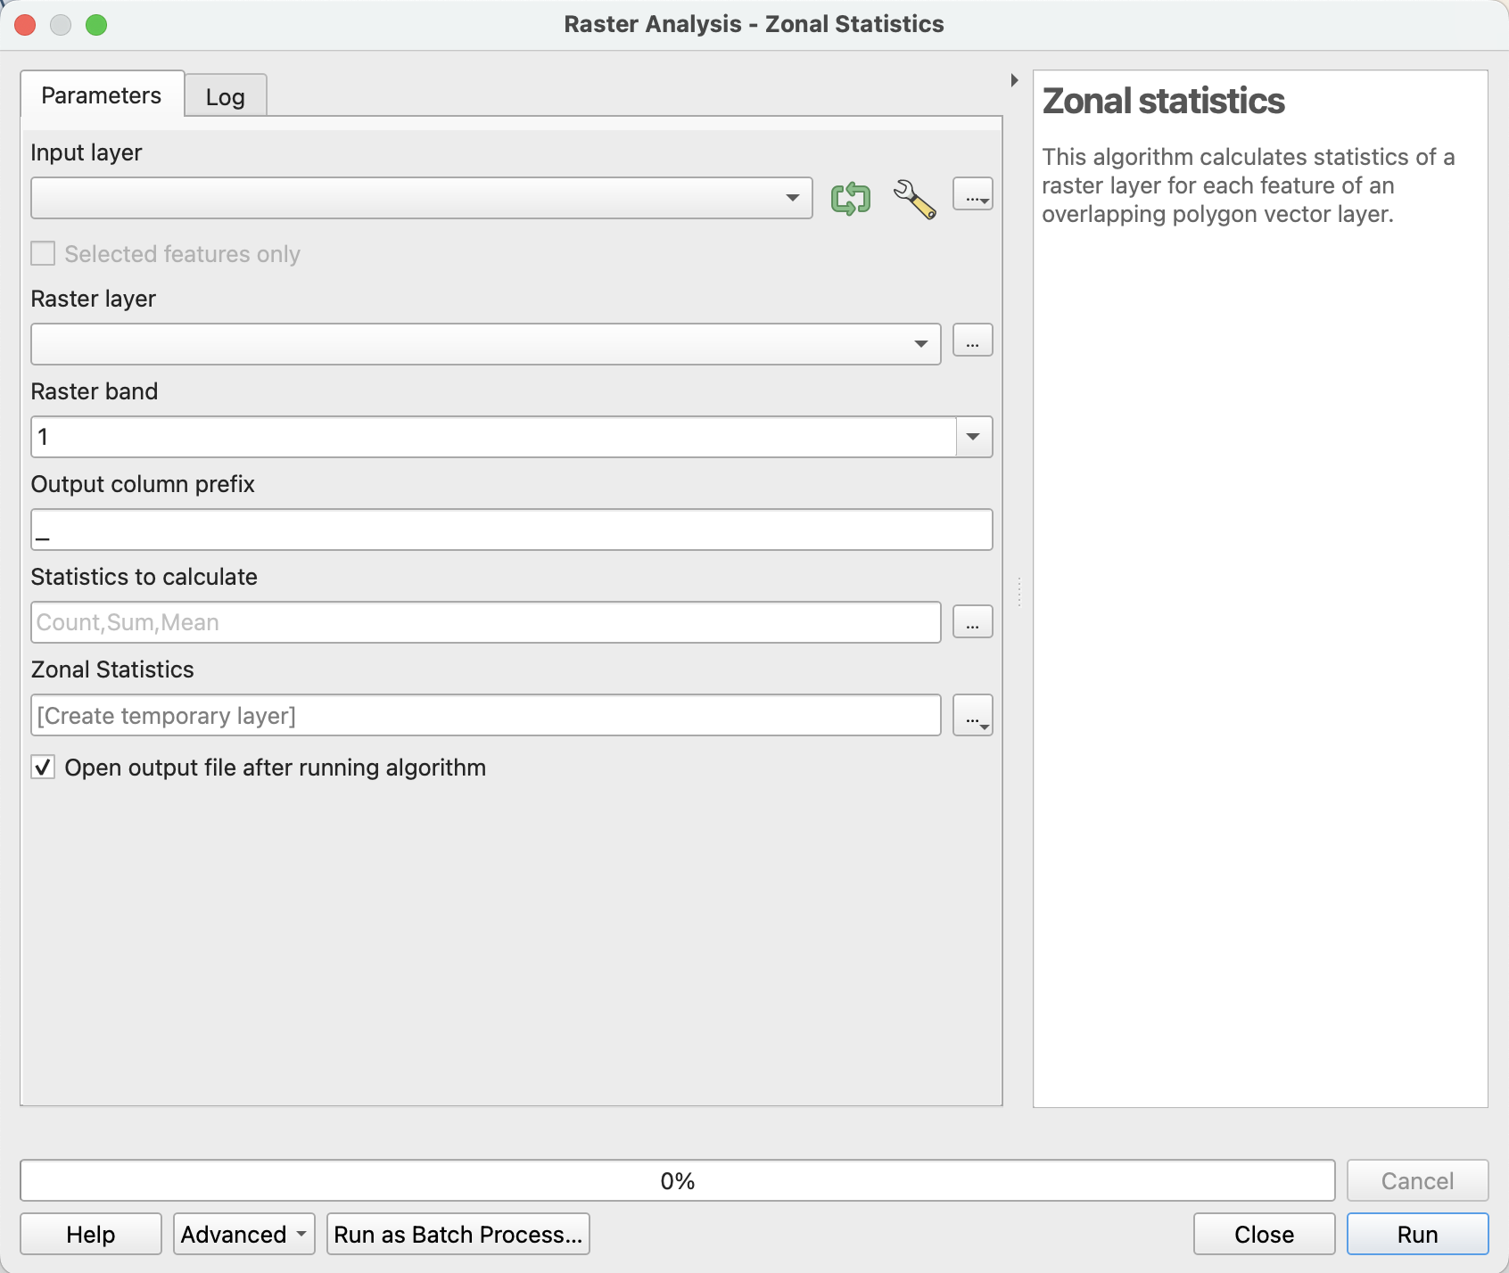Click the iterate over input layer icon

[850, 198]
